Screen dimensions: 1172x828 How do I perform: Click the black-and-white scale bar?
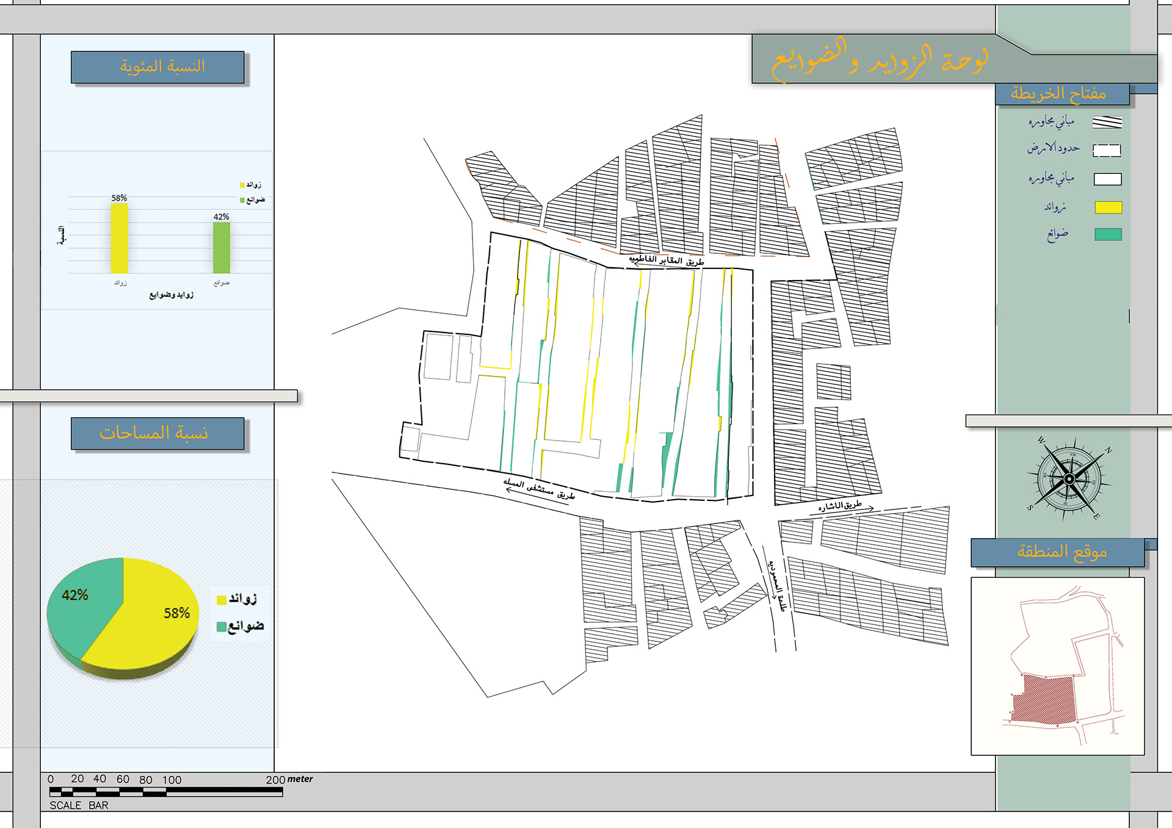tap(166, 792)
